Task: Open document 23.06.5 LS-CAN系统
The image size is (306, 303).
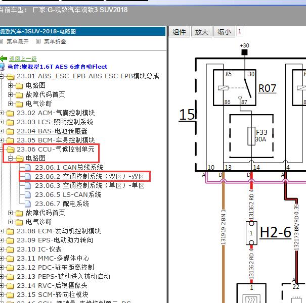Action: (68, 194)
